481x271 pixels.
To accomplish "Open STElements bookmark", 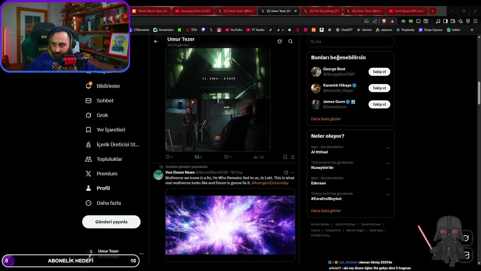I will [139, 30].
